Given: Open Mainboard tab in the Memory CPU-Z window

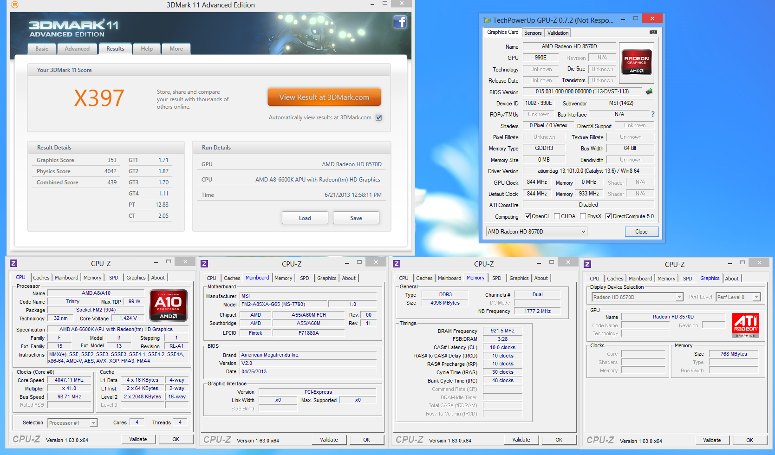Looking at the screenshot, I should pos(449,278).
